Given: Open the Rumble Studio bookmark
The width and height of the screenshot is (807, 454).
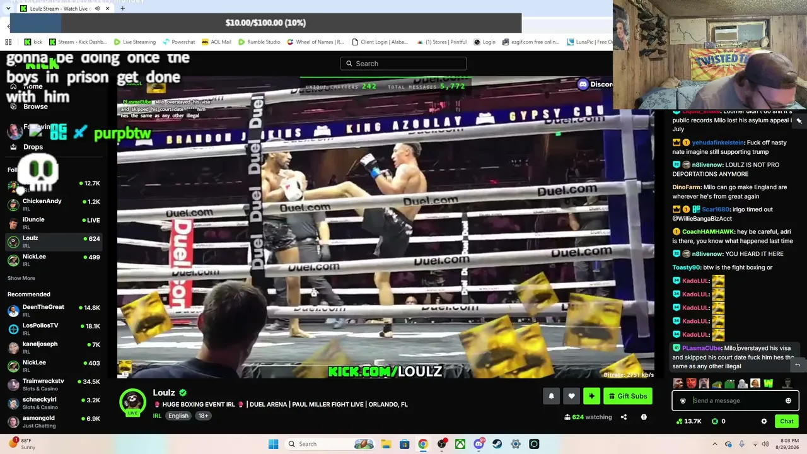Looking at the screenshot, I should click(x=259, y=42).
